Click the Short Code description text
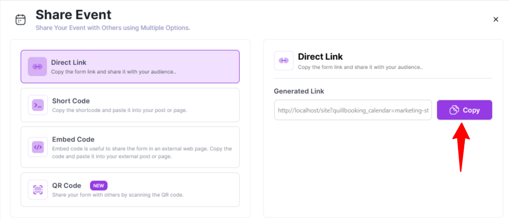Screen dimensions: 509x219 click(x=119, y=110)
